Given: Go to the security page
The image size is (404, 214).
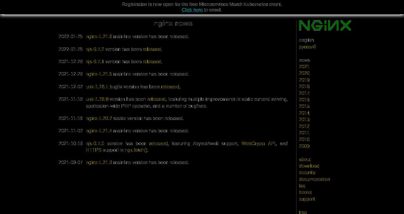Looking at the screenshot, I should (307, 172).
